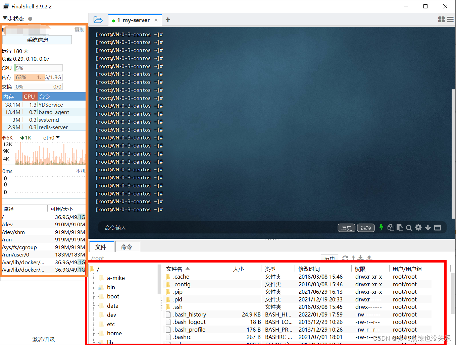Refresh the file list

click(x=345, y=258)
